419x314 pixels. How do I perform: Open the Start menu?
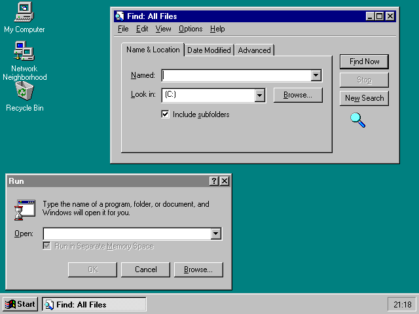(x=20, y=304)
